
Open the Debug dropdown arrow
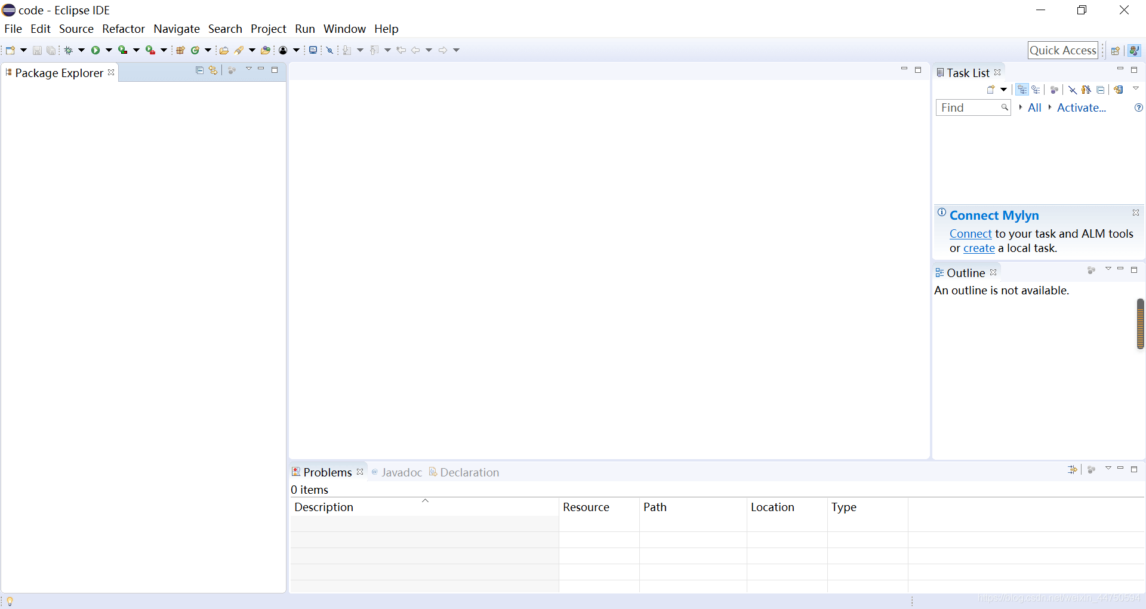coord(81,50)
